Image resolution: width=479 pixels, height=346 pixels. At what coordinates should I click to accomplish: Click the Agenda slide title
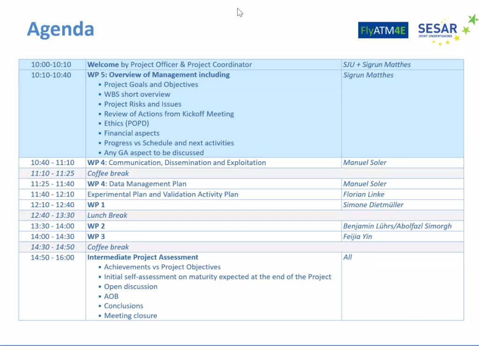click(x=60, y=29)
